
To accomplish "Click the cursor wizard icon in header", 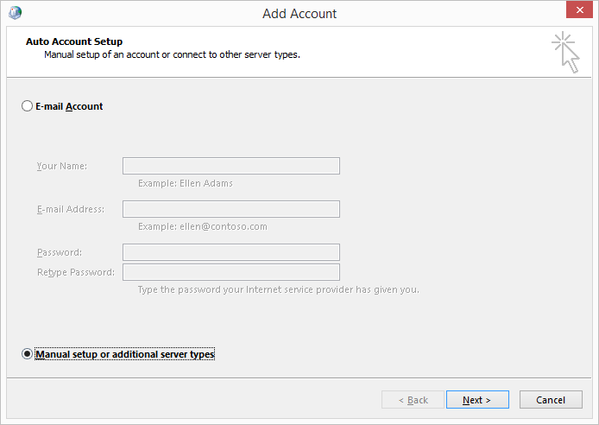I will pos(565,53).
